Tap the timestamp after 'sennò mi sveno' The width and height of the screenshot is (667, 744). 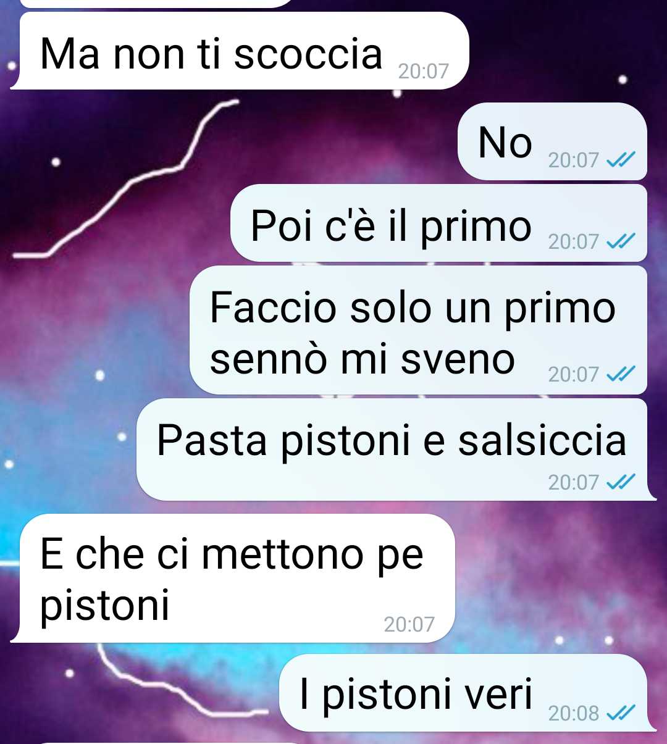(574, 374)
